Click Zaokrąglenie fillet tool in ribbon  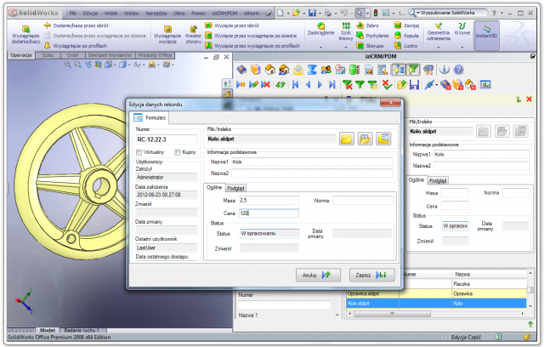coord(321,30)
